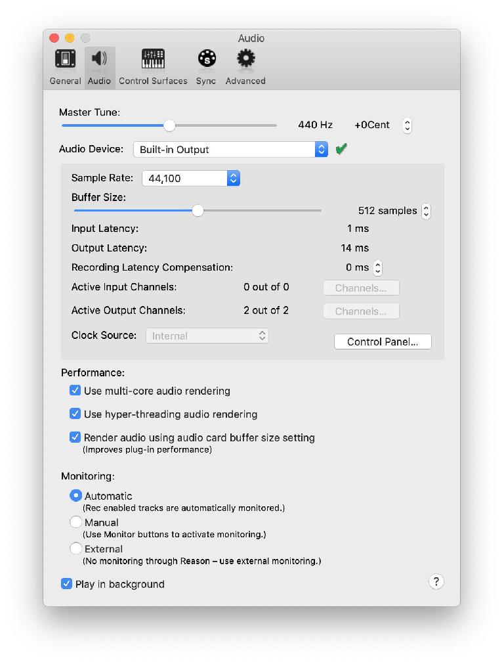Click the help question mark button
The height and width of the screenshot is (664, 504).
coord(436,581)
